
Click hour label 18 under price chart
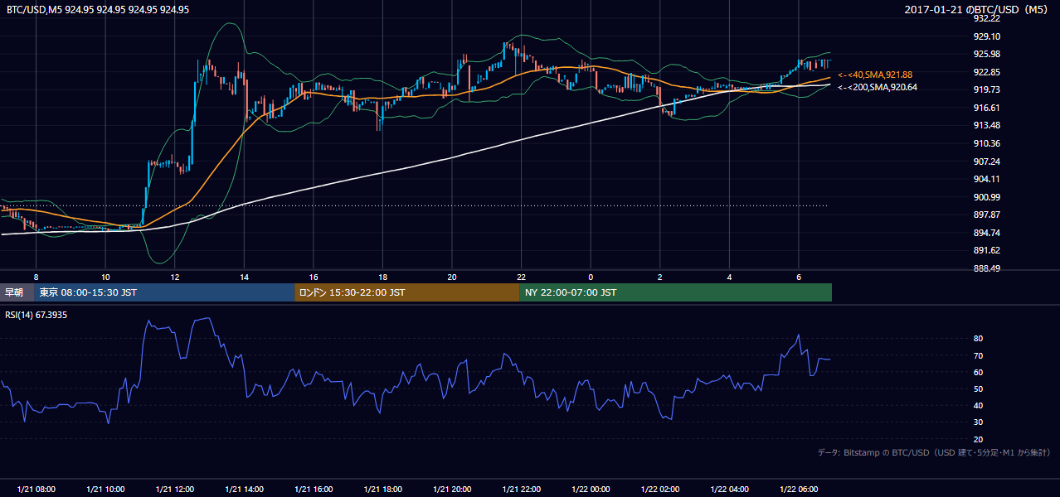coord(382,277)
